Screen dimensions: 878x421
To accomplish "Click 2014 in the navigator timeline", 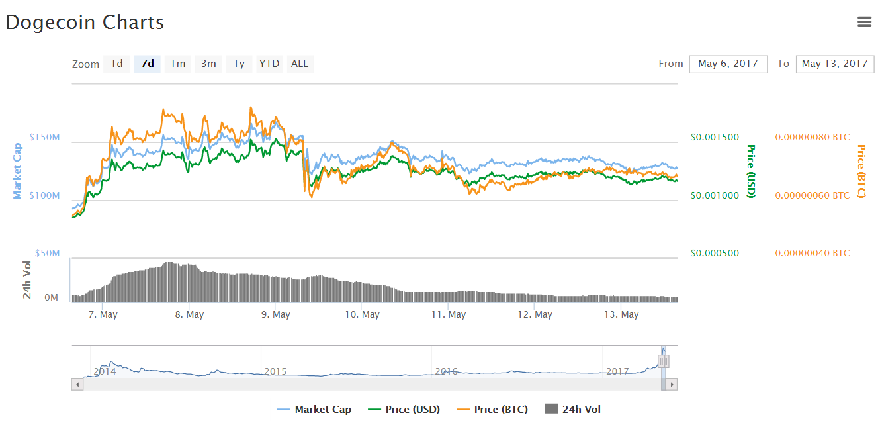I will [105, 371].
